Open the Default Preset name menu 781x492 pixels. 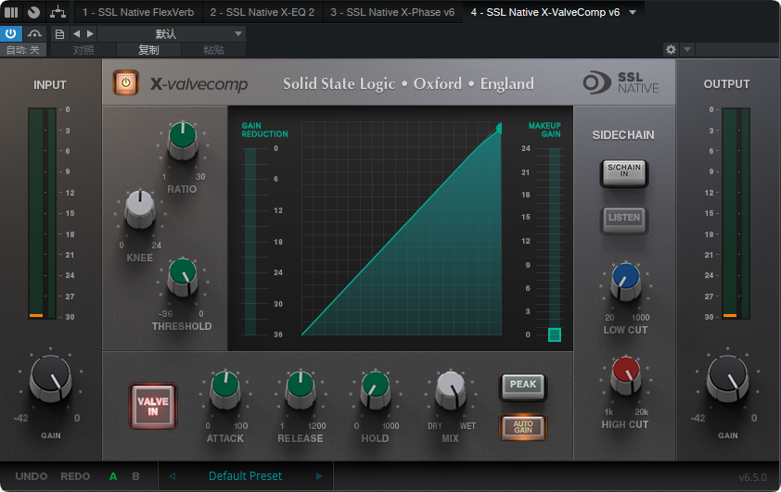coord(245,476)
